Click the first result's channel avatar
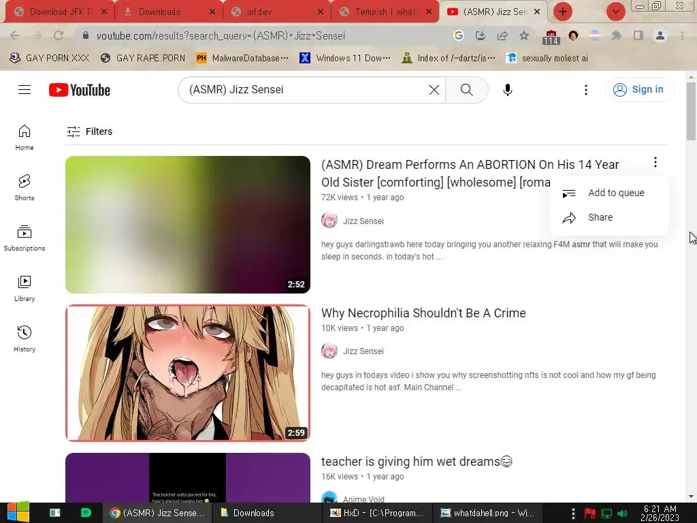 (329, 221)
